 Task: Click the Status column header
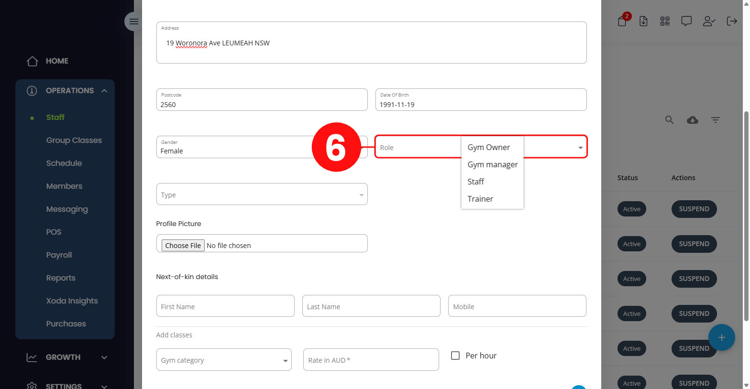(x=628, y=178)
